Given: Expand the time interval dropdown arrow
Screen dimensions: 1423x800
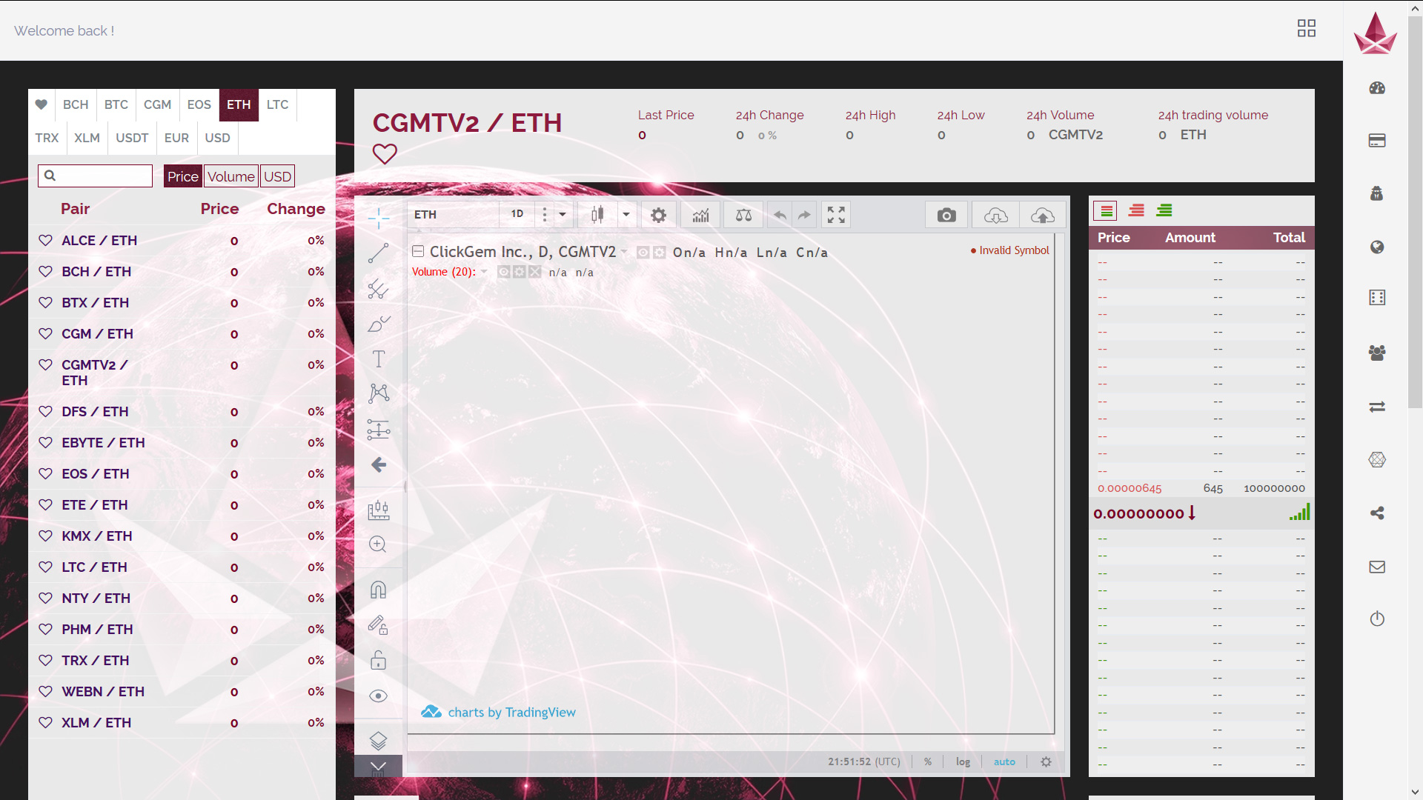Looking at the screenshot, I should coord(563,215).
